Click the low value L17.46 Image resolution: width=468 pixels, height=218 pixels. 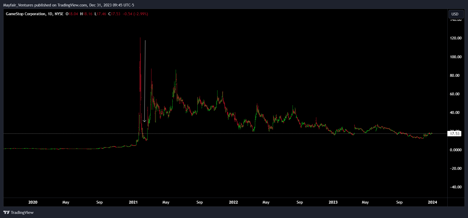[100, 14]
